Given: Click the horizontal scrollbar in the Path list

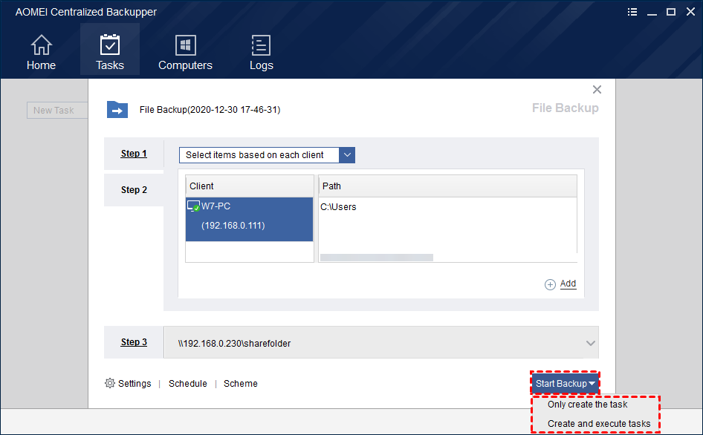Looking at the screenshot, I should pyautogui.click(x=377, y=258).
